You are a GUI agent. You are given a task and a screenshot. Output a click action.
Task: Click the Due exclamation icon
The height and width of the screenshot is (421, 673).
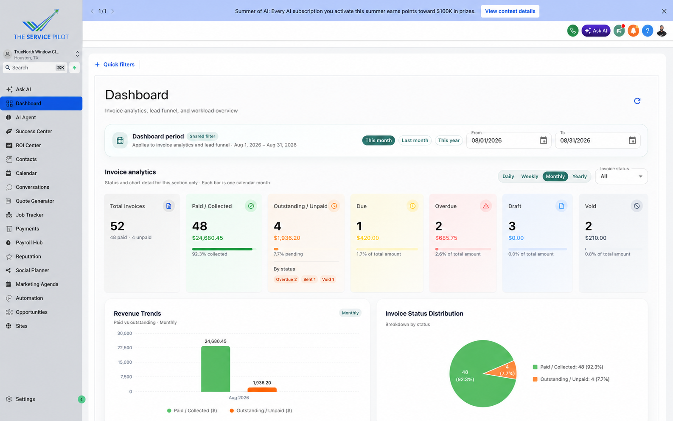point(412,206)
